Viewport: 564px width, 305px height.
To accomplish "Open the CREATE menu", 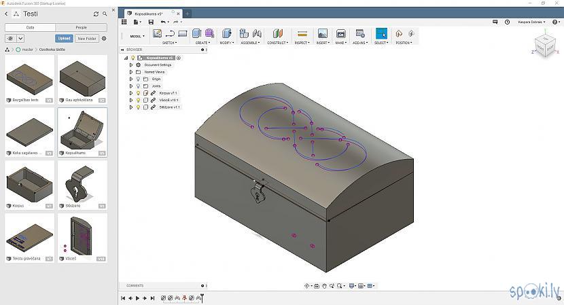I will tap(202, 43).
